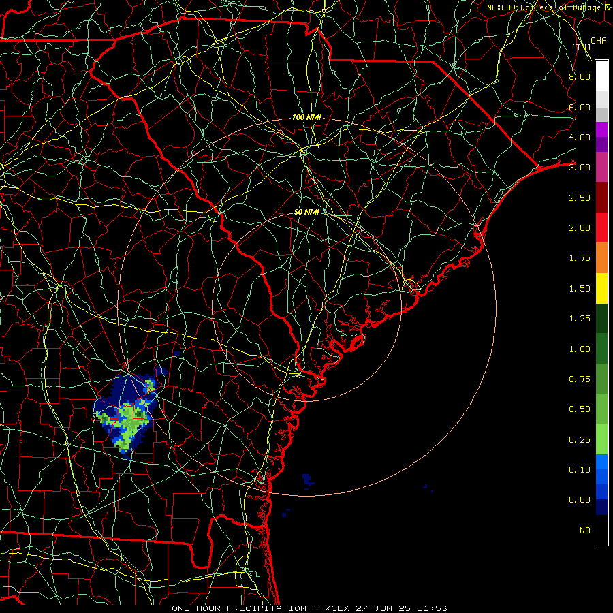Click the pink 3.00 inch legend swatch
613x613 pixels.
tap(601, 167)
